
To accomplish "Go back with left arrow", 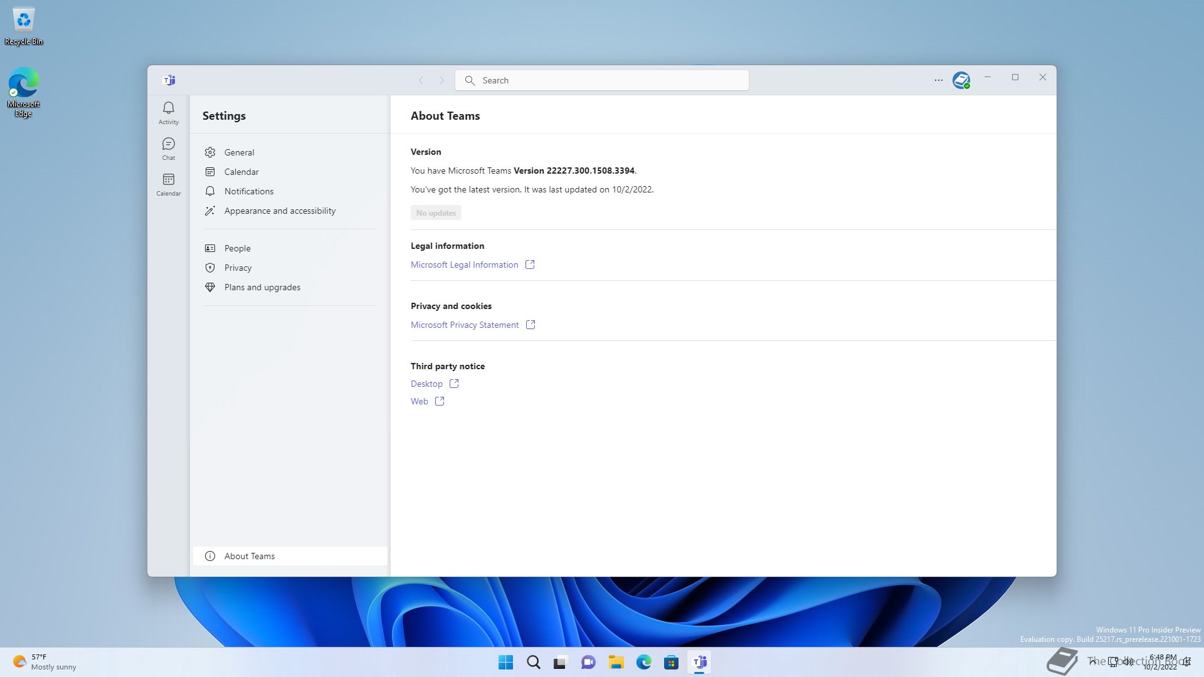I will click(x=421, y=80).
